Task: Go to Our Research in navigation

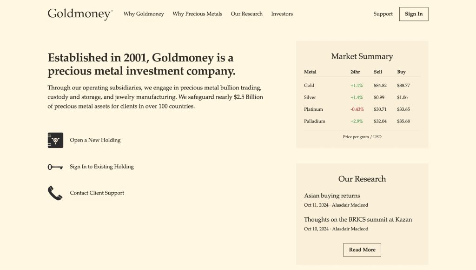Action: pyautogui.click(x=246, y=14)
